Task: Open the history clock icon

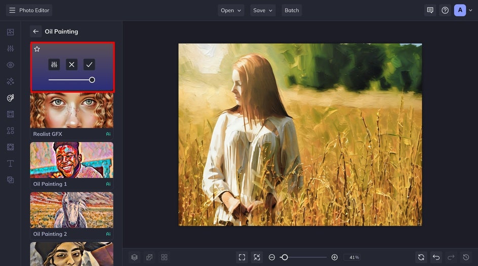Action: (466, 257)
